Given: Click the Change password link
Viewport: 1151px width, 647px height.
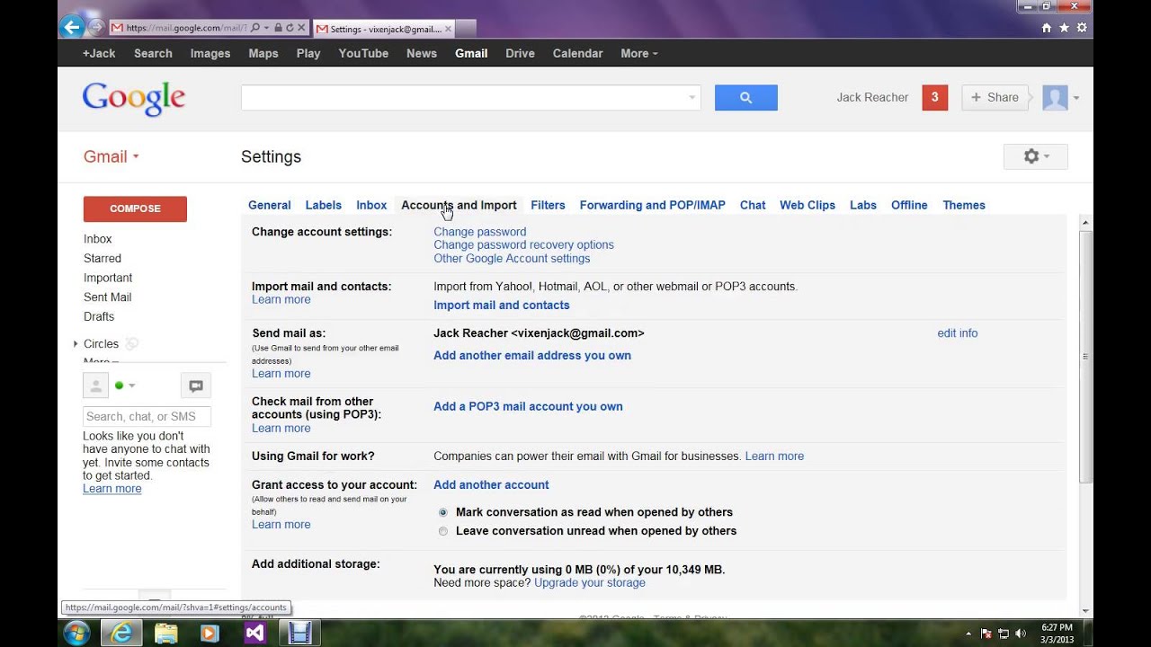Looking at the screenshot, I should (480, 232).
